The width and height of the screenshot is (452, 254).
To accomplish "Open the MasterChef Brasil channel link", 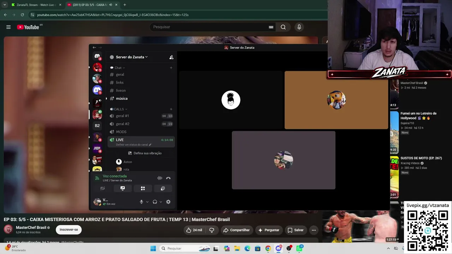I will click(x=31, y=228).
